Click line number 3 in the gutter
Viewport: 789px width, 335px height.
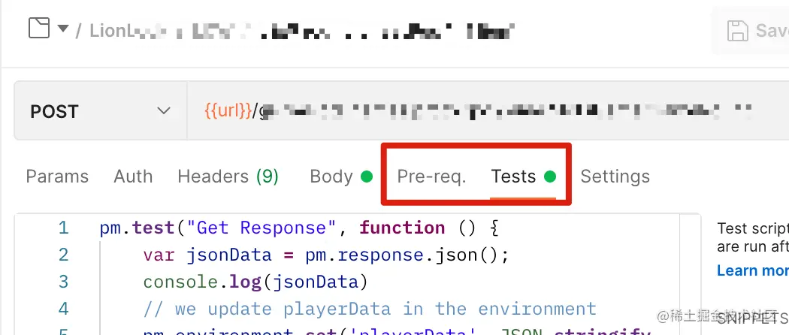point(63,282)
